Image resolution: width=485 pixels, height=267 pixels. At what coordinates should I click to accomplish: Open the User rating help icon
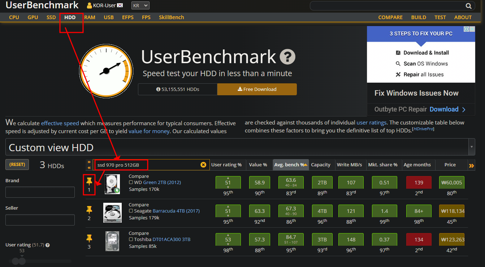coord(47,245)
